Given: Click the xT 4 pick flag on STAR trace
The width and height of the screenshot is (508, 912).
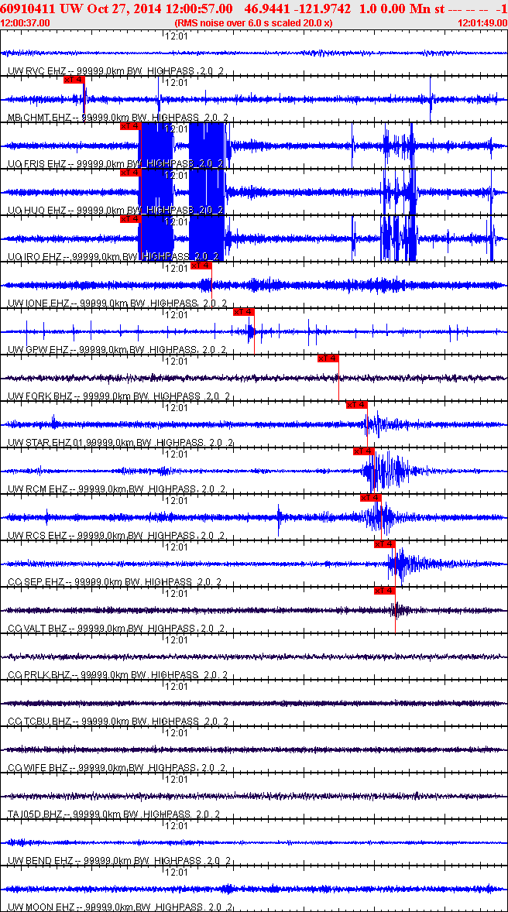Looking at the screenshot, I should (357, 406).
